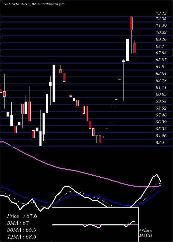This screenshot has height=242, width=173.
Task: Click the 65.97 price level label
Action: pyautogui.click(x=161, y=59)
